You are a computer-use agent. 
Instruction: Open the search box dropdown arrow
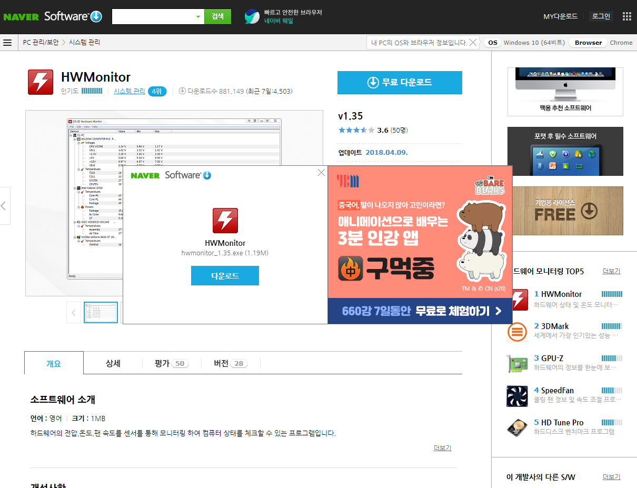point(198,16)
